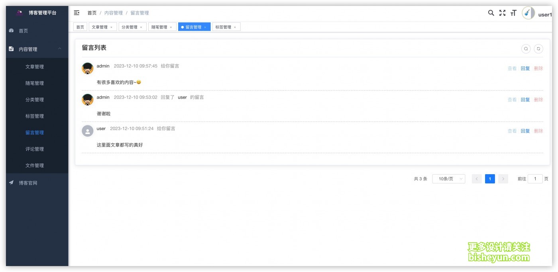Switch to the 首页 tab
The image size is (558, 272).
[80, 27]
